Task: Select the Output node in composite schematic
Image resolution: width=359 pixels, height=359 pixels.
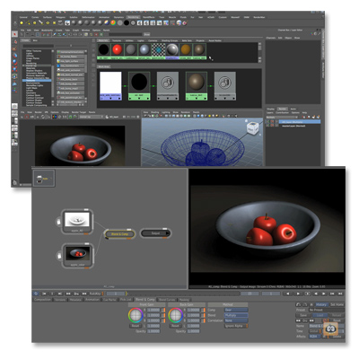Action: (155, 233)
